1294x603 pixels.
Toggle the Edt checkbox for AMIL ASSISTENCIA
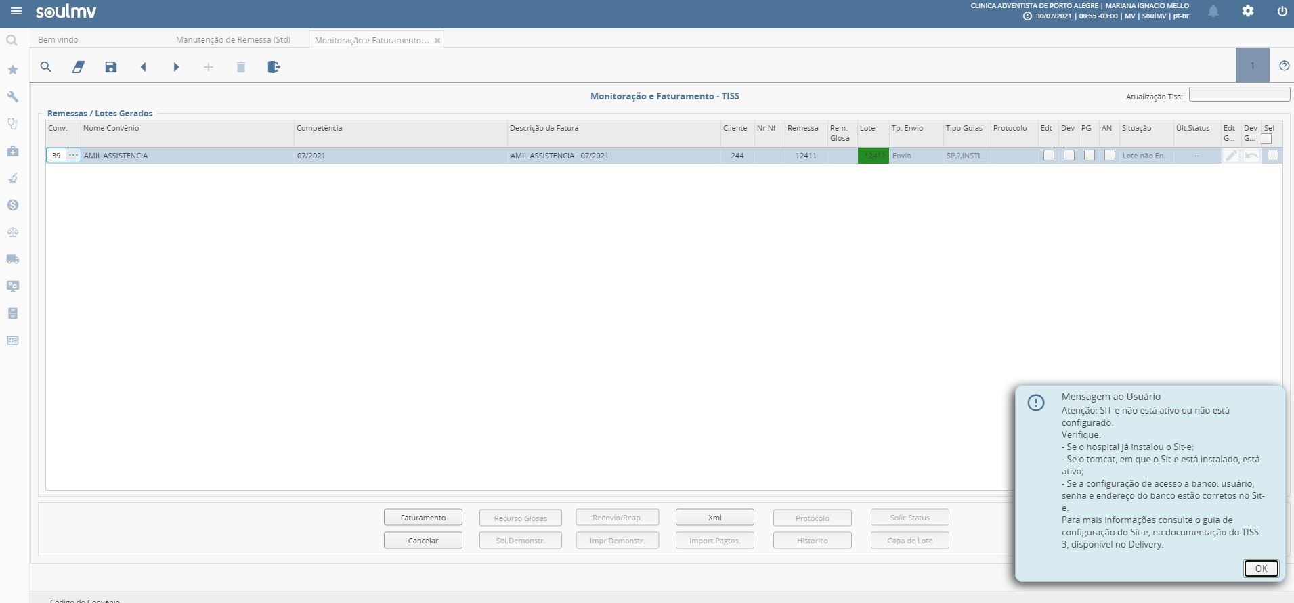(1049, 155)
